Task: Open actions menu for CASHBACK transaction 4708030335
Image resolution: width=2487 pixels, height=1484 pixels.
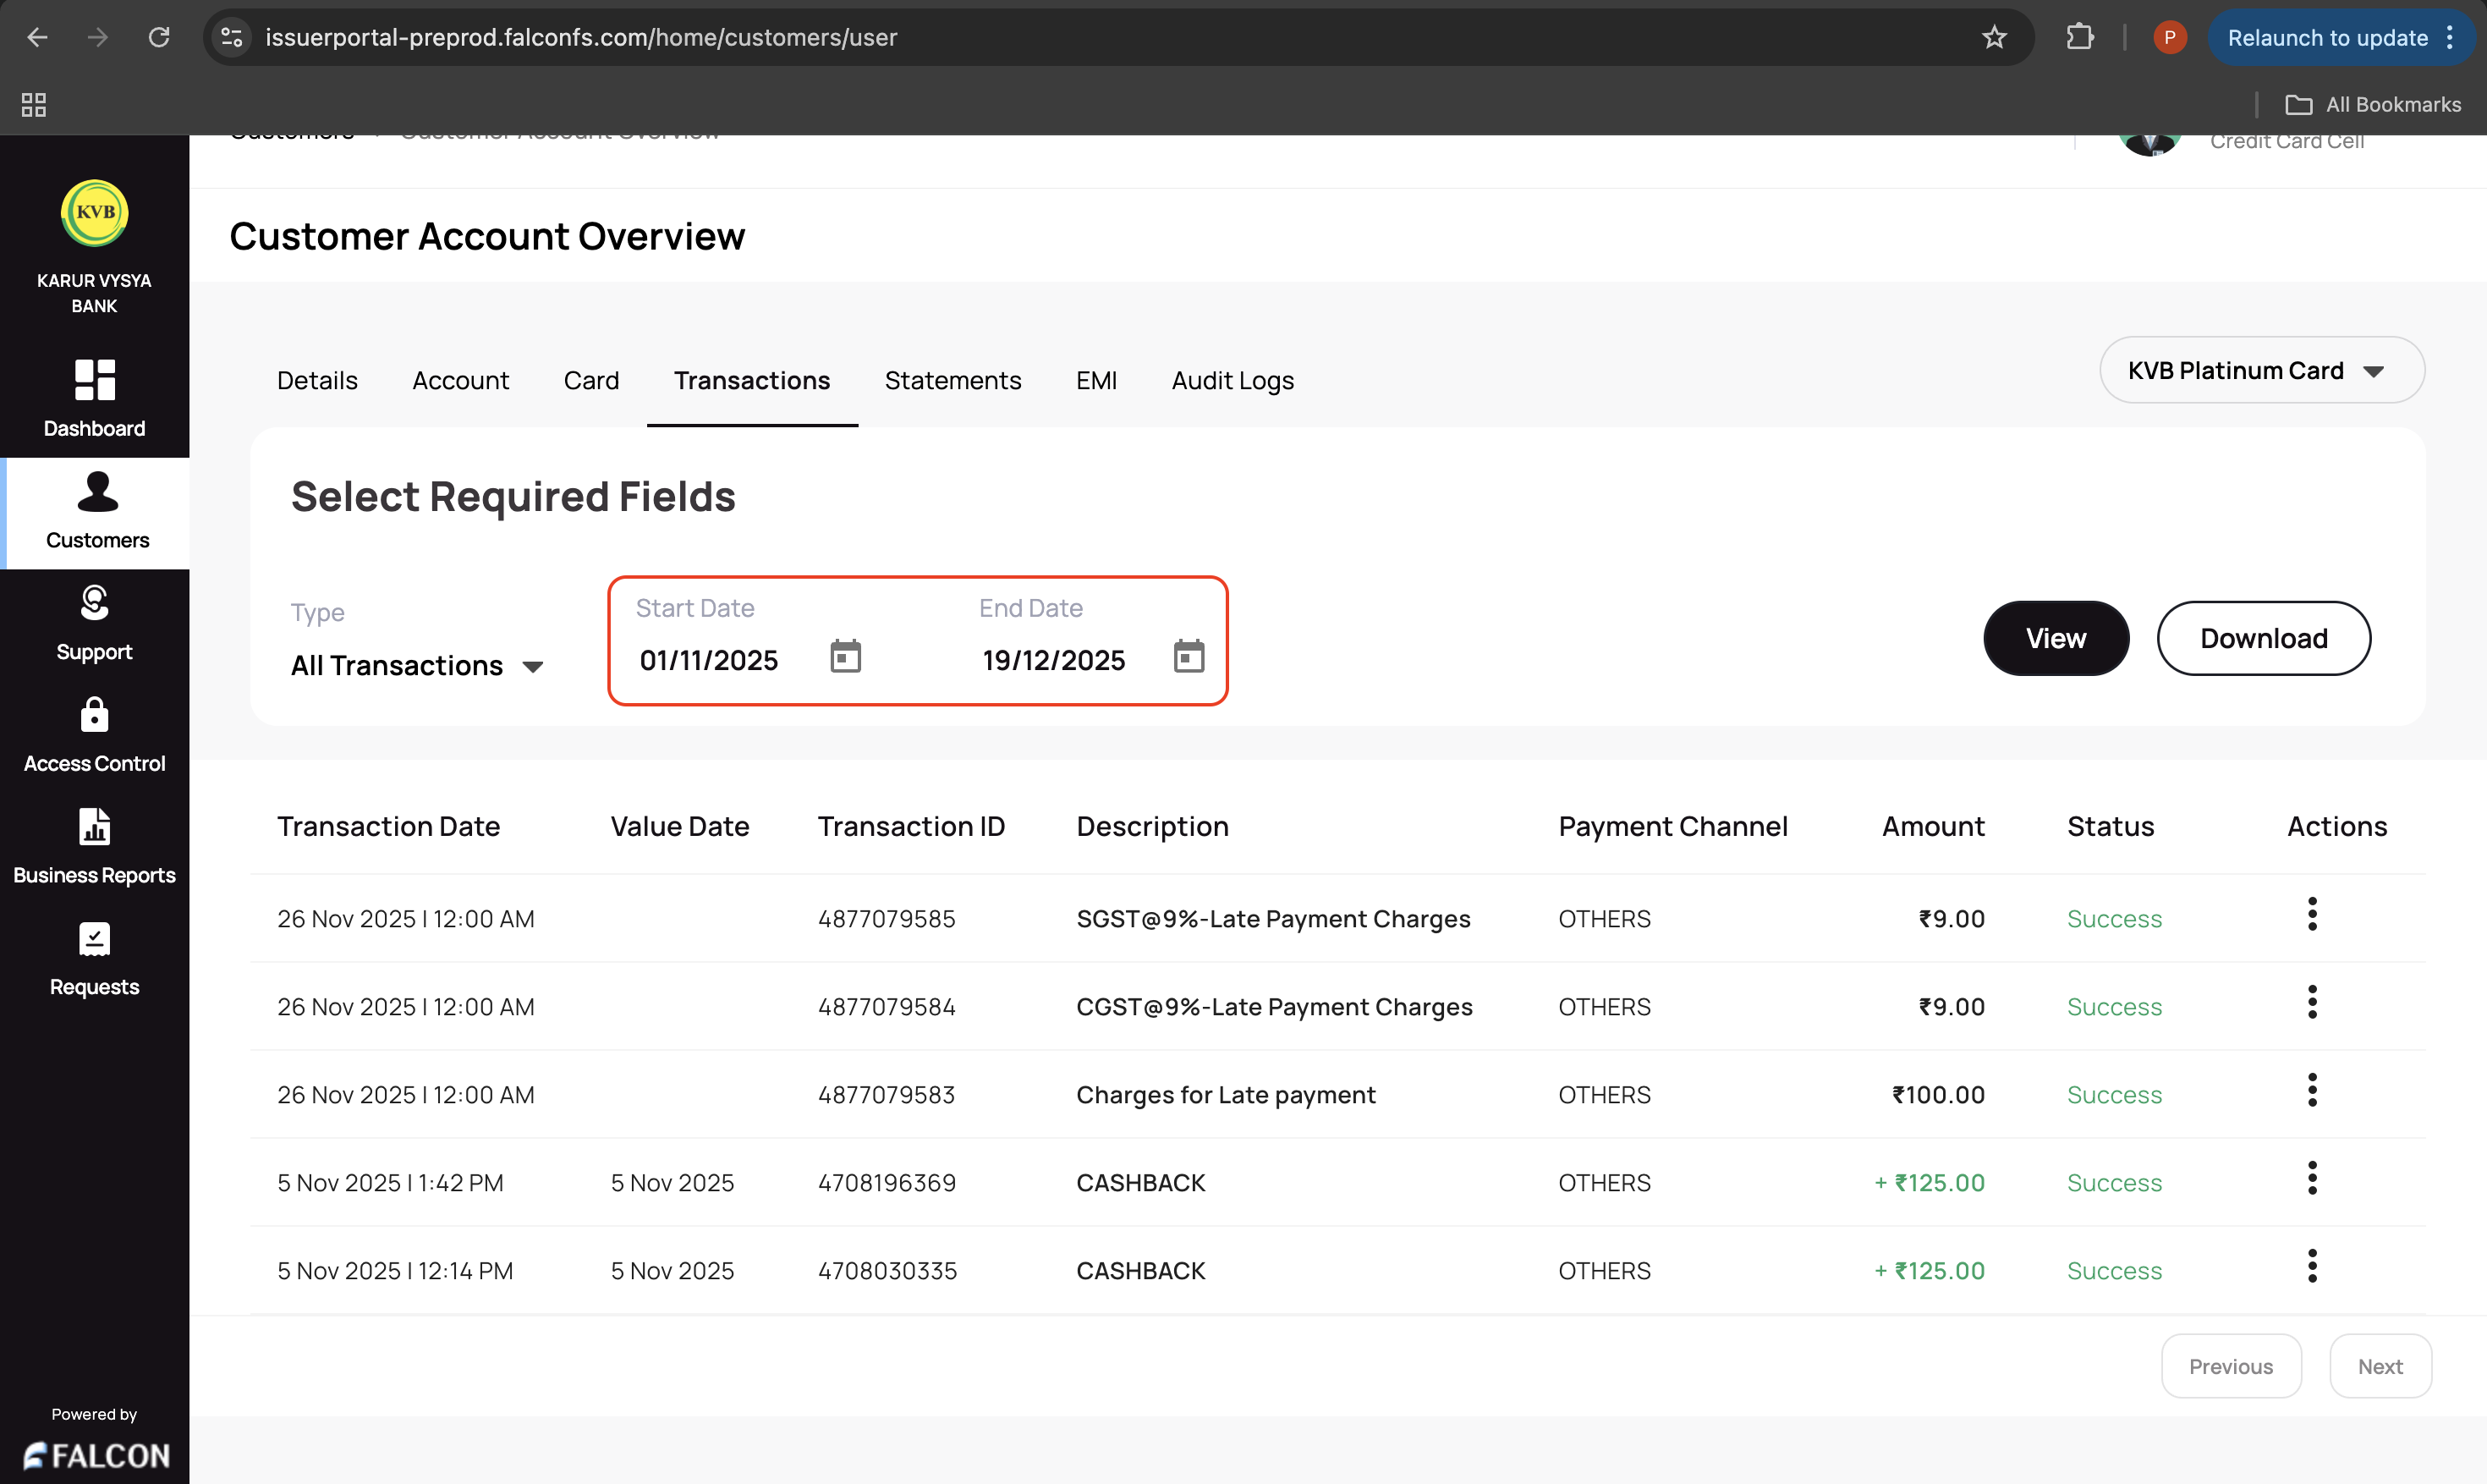Action: [2311, 1266]
